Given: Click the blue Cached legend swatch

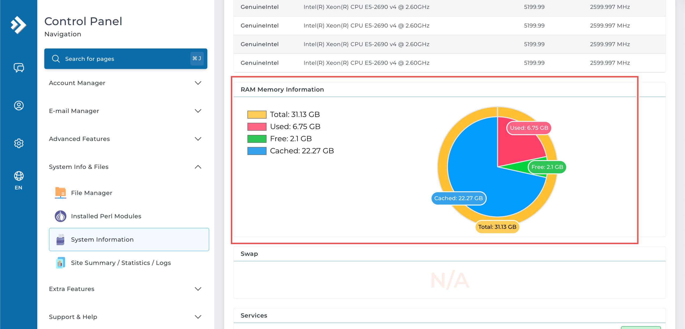Looking at the screenshot, I should click(257, 151).
